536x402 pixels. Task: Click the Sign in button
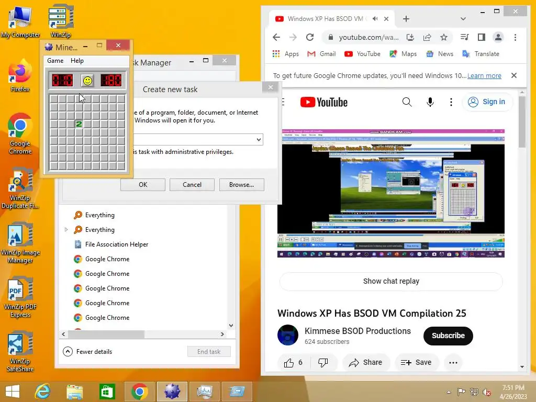pos(487,102)
